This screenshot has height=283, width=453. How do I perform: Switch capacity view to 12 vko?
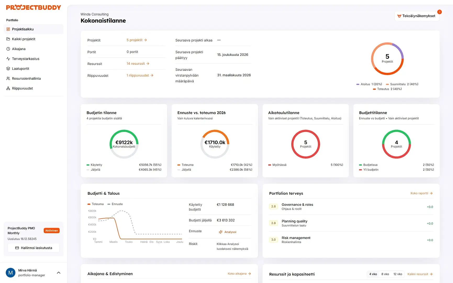point(398,274)
